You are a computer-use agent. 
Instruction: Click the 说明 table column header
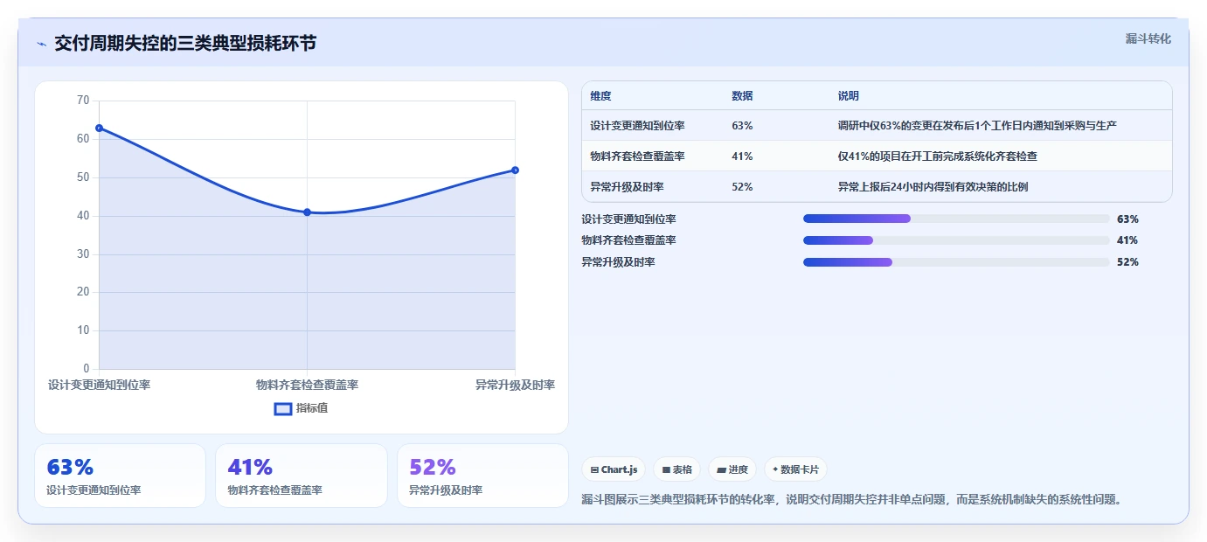click(848, 96)
